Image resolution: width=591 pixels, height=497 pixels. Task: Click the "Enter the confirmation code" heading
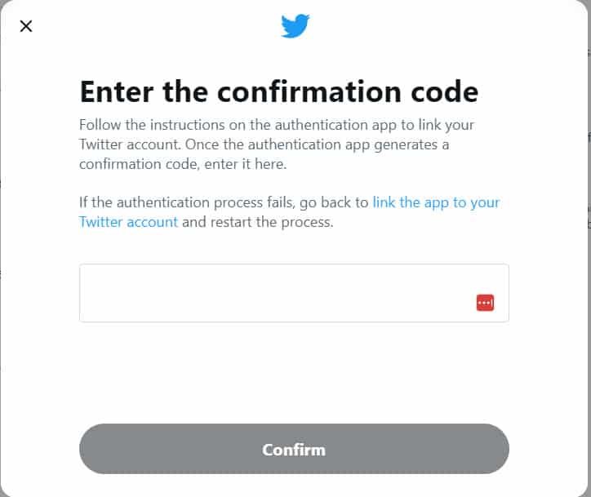tap(278, 91)
